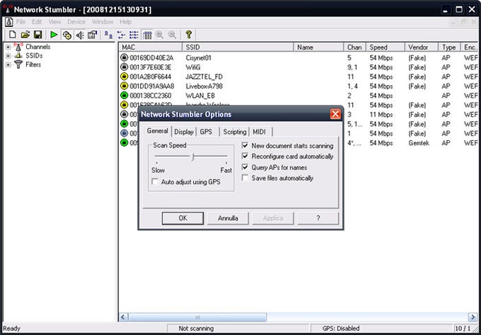This screenshot has width=481, height=335.
Task: Start scanning with the green play icon
Action: 54,35
